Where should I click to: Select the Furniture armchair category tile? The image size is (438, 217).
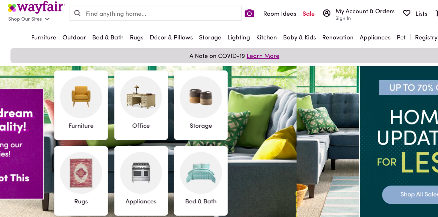[x=81, y=105]
